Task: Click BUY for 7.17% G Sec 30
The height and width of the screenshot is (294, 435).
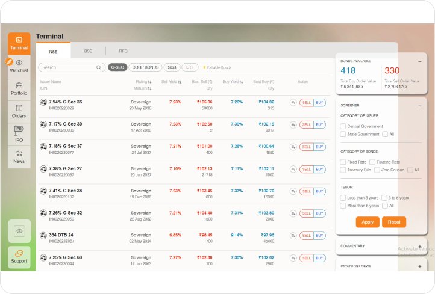Action: [x=319, y=124]
